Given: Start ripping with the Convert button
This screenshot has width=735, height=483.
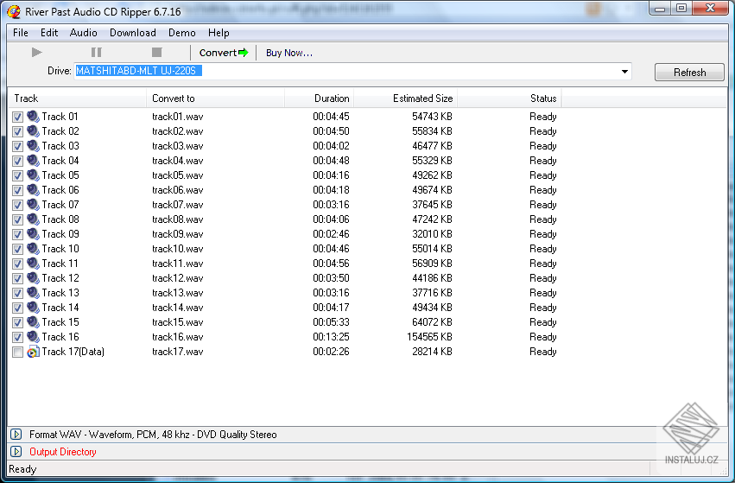Looking at the screenshot, I should [223, 53].
